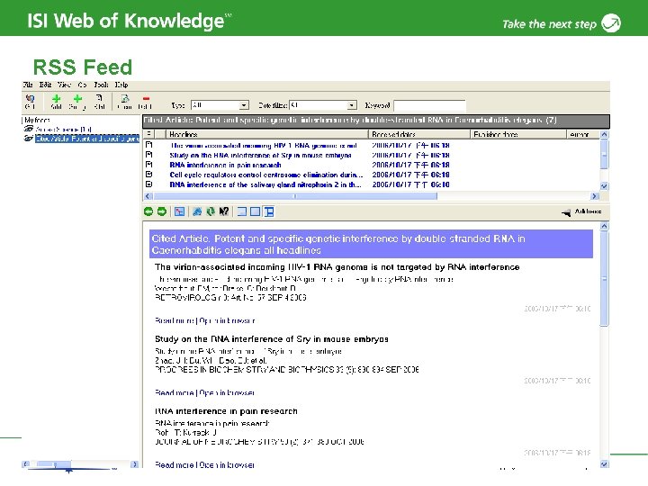The height and width of the screenshot is (486, 648).
Task: Click the feed tree scroll right arrow
Action: point(134,464)
